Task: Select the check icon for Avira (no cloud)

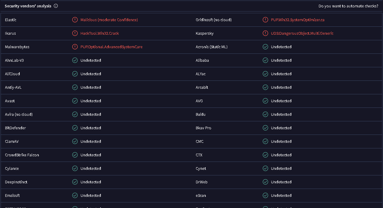Action: [75, 114]
